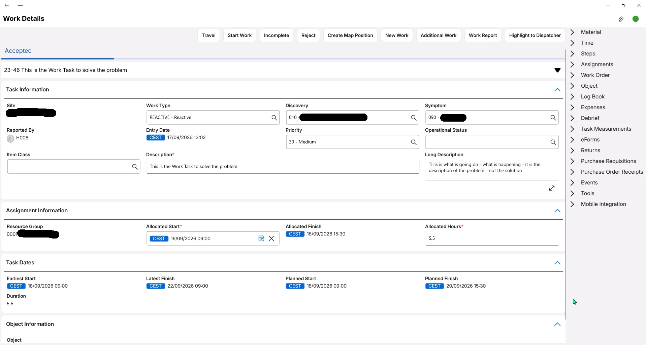Collapse the Assignment Information section
Image resolution: width=646 pixels, height=345 pixels.
[557, 211]
